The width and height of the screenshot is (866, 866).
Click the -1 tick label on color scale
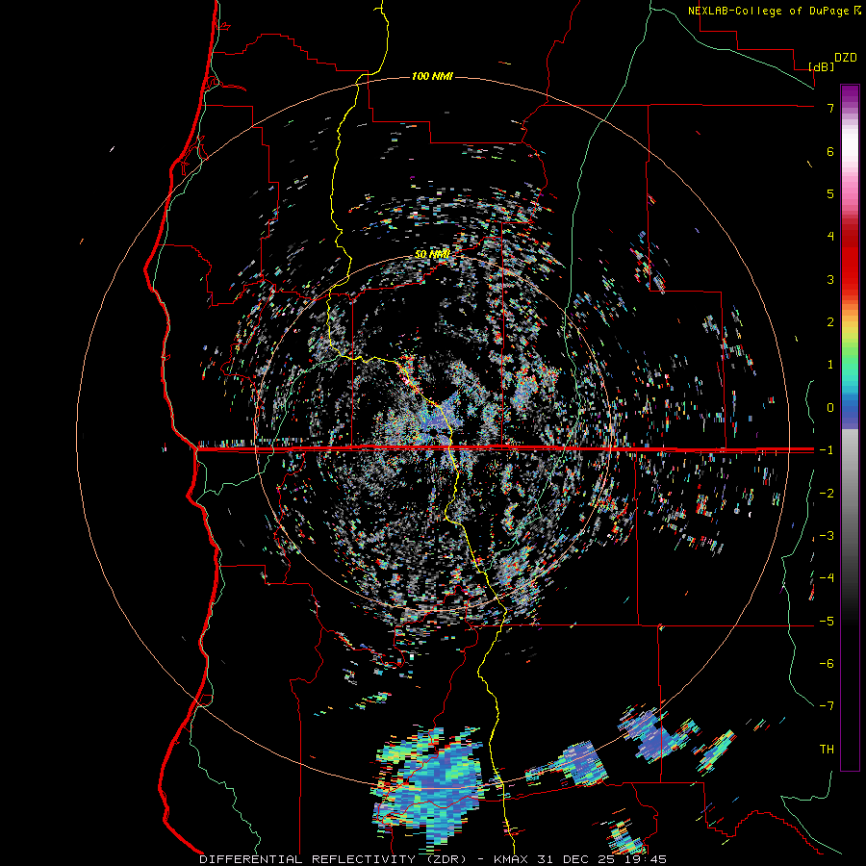[827, 450]
